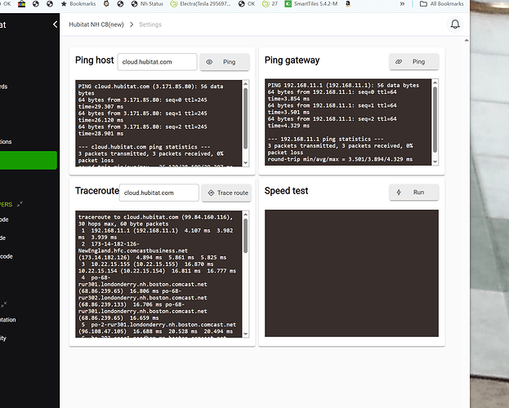This screenshot has width=509, height=408.
Task: Go to Hubitat NH C8(new) breadcrumb
Action: pos(96,24)
